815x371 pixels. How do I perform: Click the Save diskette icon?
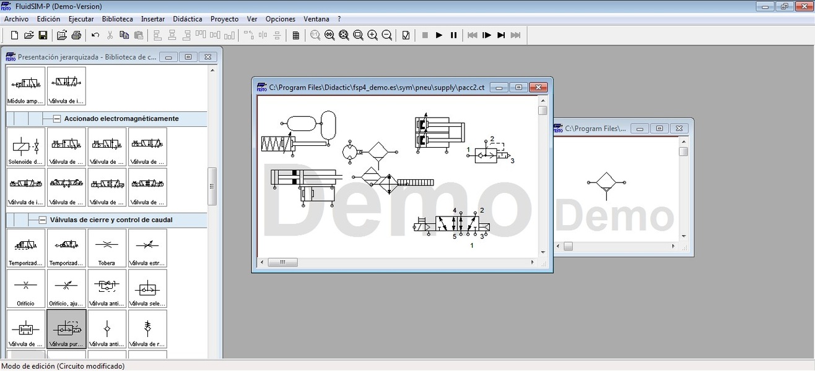coord(43,35)
